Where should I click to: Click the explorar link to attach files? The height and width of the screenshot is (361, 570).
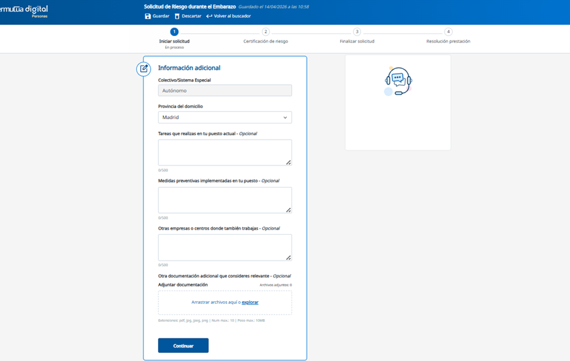coord(250,302)
